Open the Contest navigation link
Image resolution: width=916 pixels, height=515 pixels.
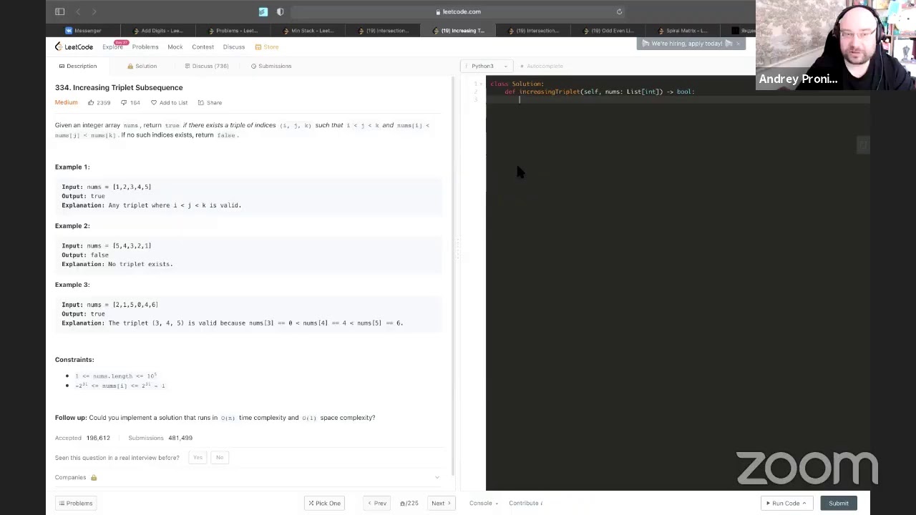[x=203, y=46]
